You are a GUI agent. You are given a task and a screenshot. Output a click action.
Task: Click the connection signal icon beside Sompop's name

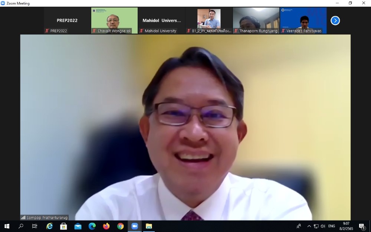tap(23, 218)
